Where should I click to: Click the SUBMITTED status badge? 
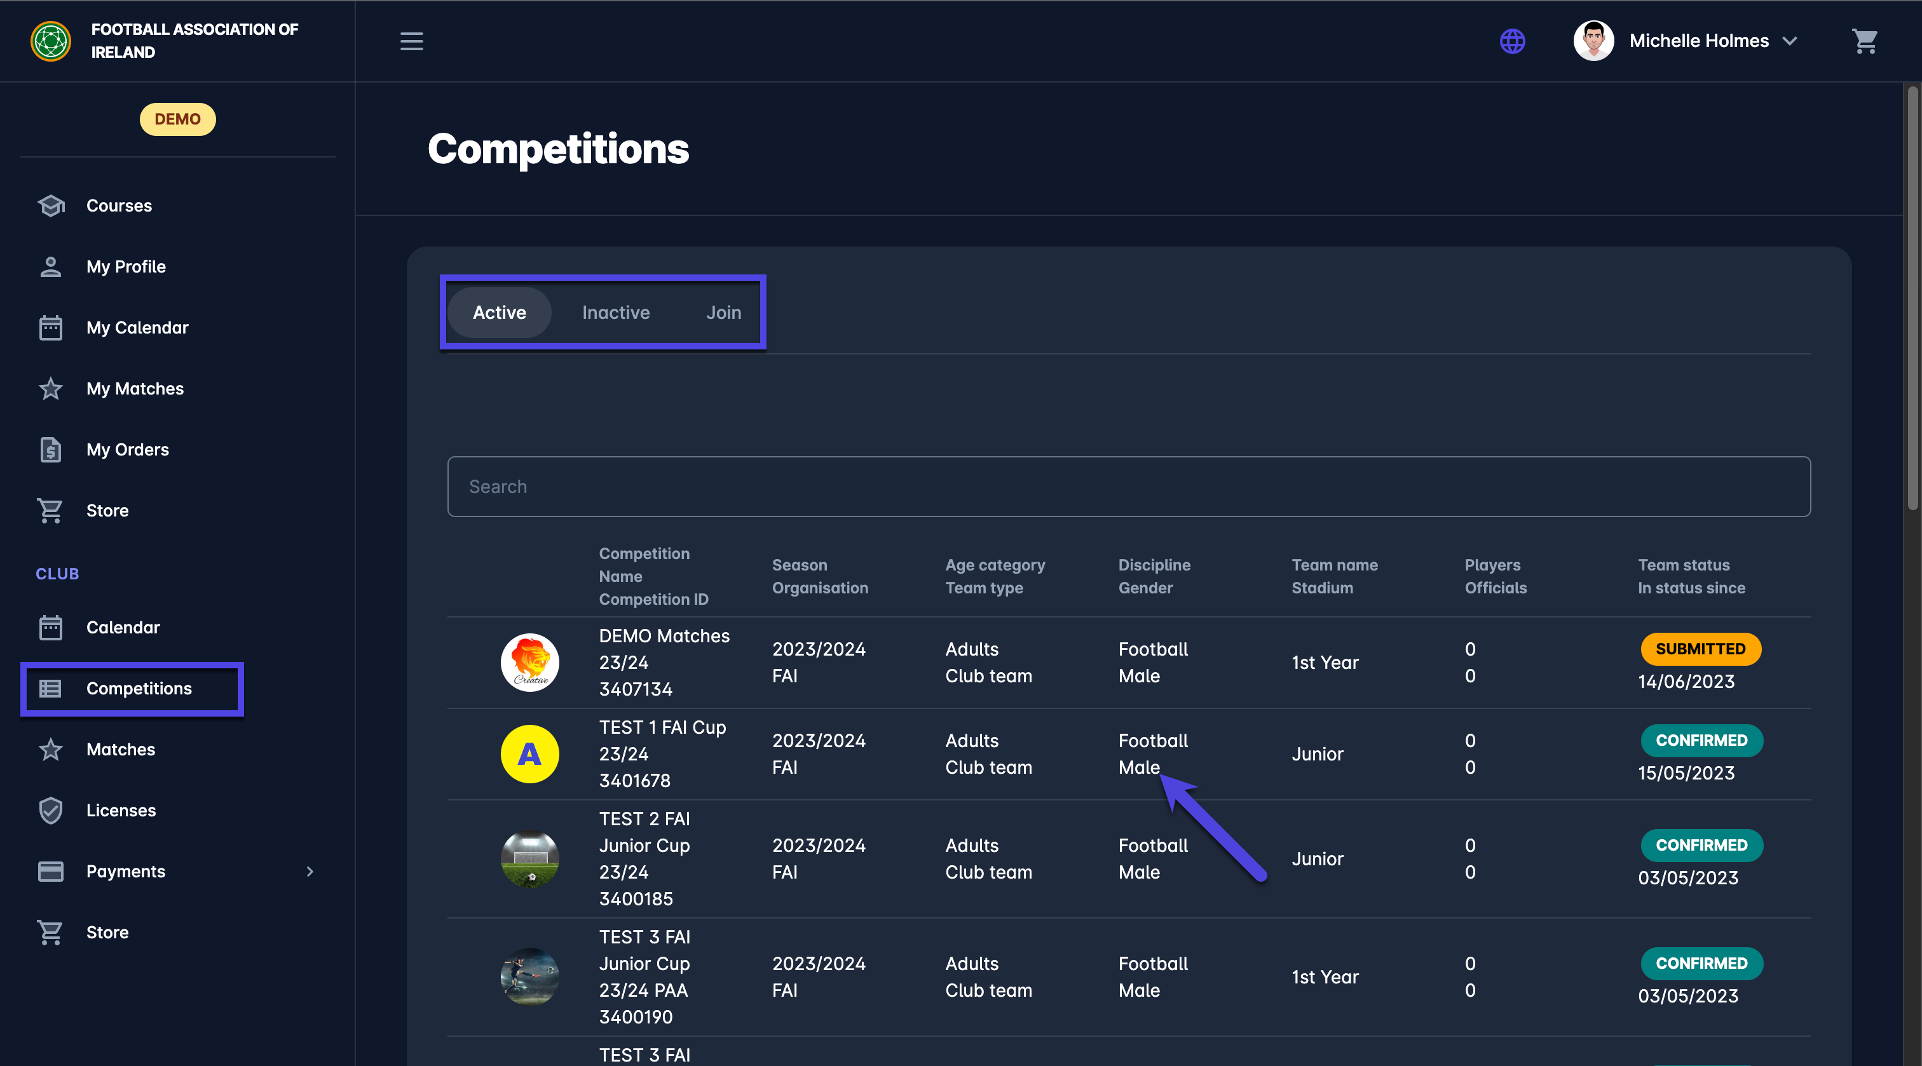tap(1700, 649)
